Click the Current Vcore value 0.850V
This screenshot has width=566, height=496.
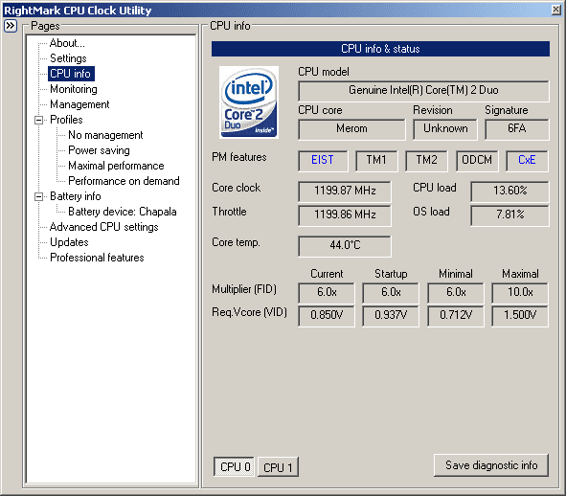(x=327, y=316)
